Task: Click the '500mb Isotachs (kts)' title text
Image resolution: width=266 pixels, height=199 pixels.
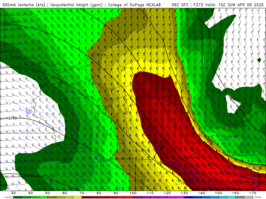Action: click(23, 5)
